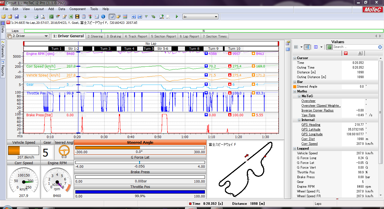Open the 1x playback speed dropdown
This screenshot has height=209, width=384.
200,17
